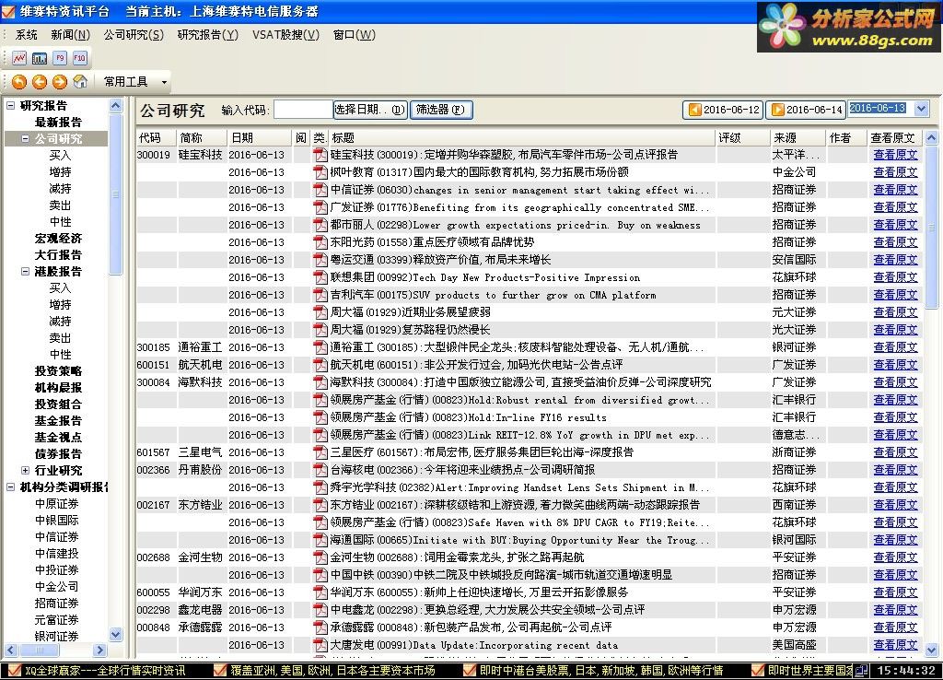Click the 输入代码 input field
943x680 pixels.
click(303, 110)
